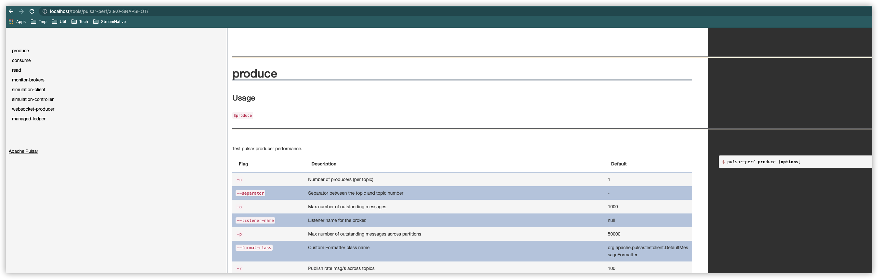The image size is (878, 279).
Task: Click the -n flag cell
Action: [239, 180]
